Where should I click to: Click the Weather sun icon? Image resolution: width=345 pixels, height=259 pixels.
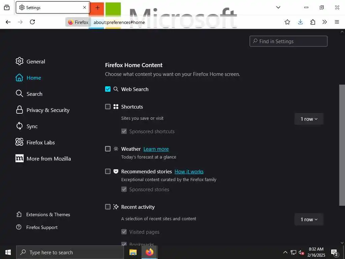(x=116, y=149)
